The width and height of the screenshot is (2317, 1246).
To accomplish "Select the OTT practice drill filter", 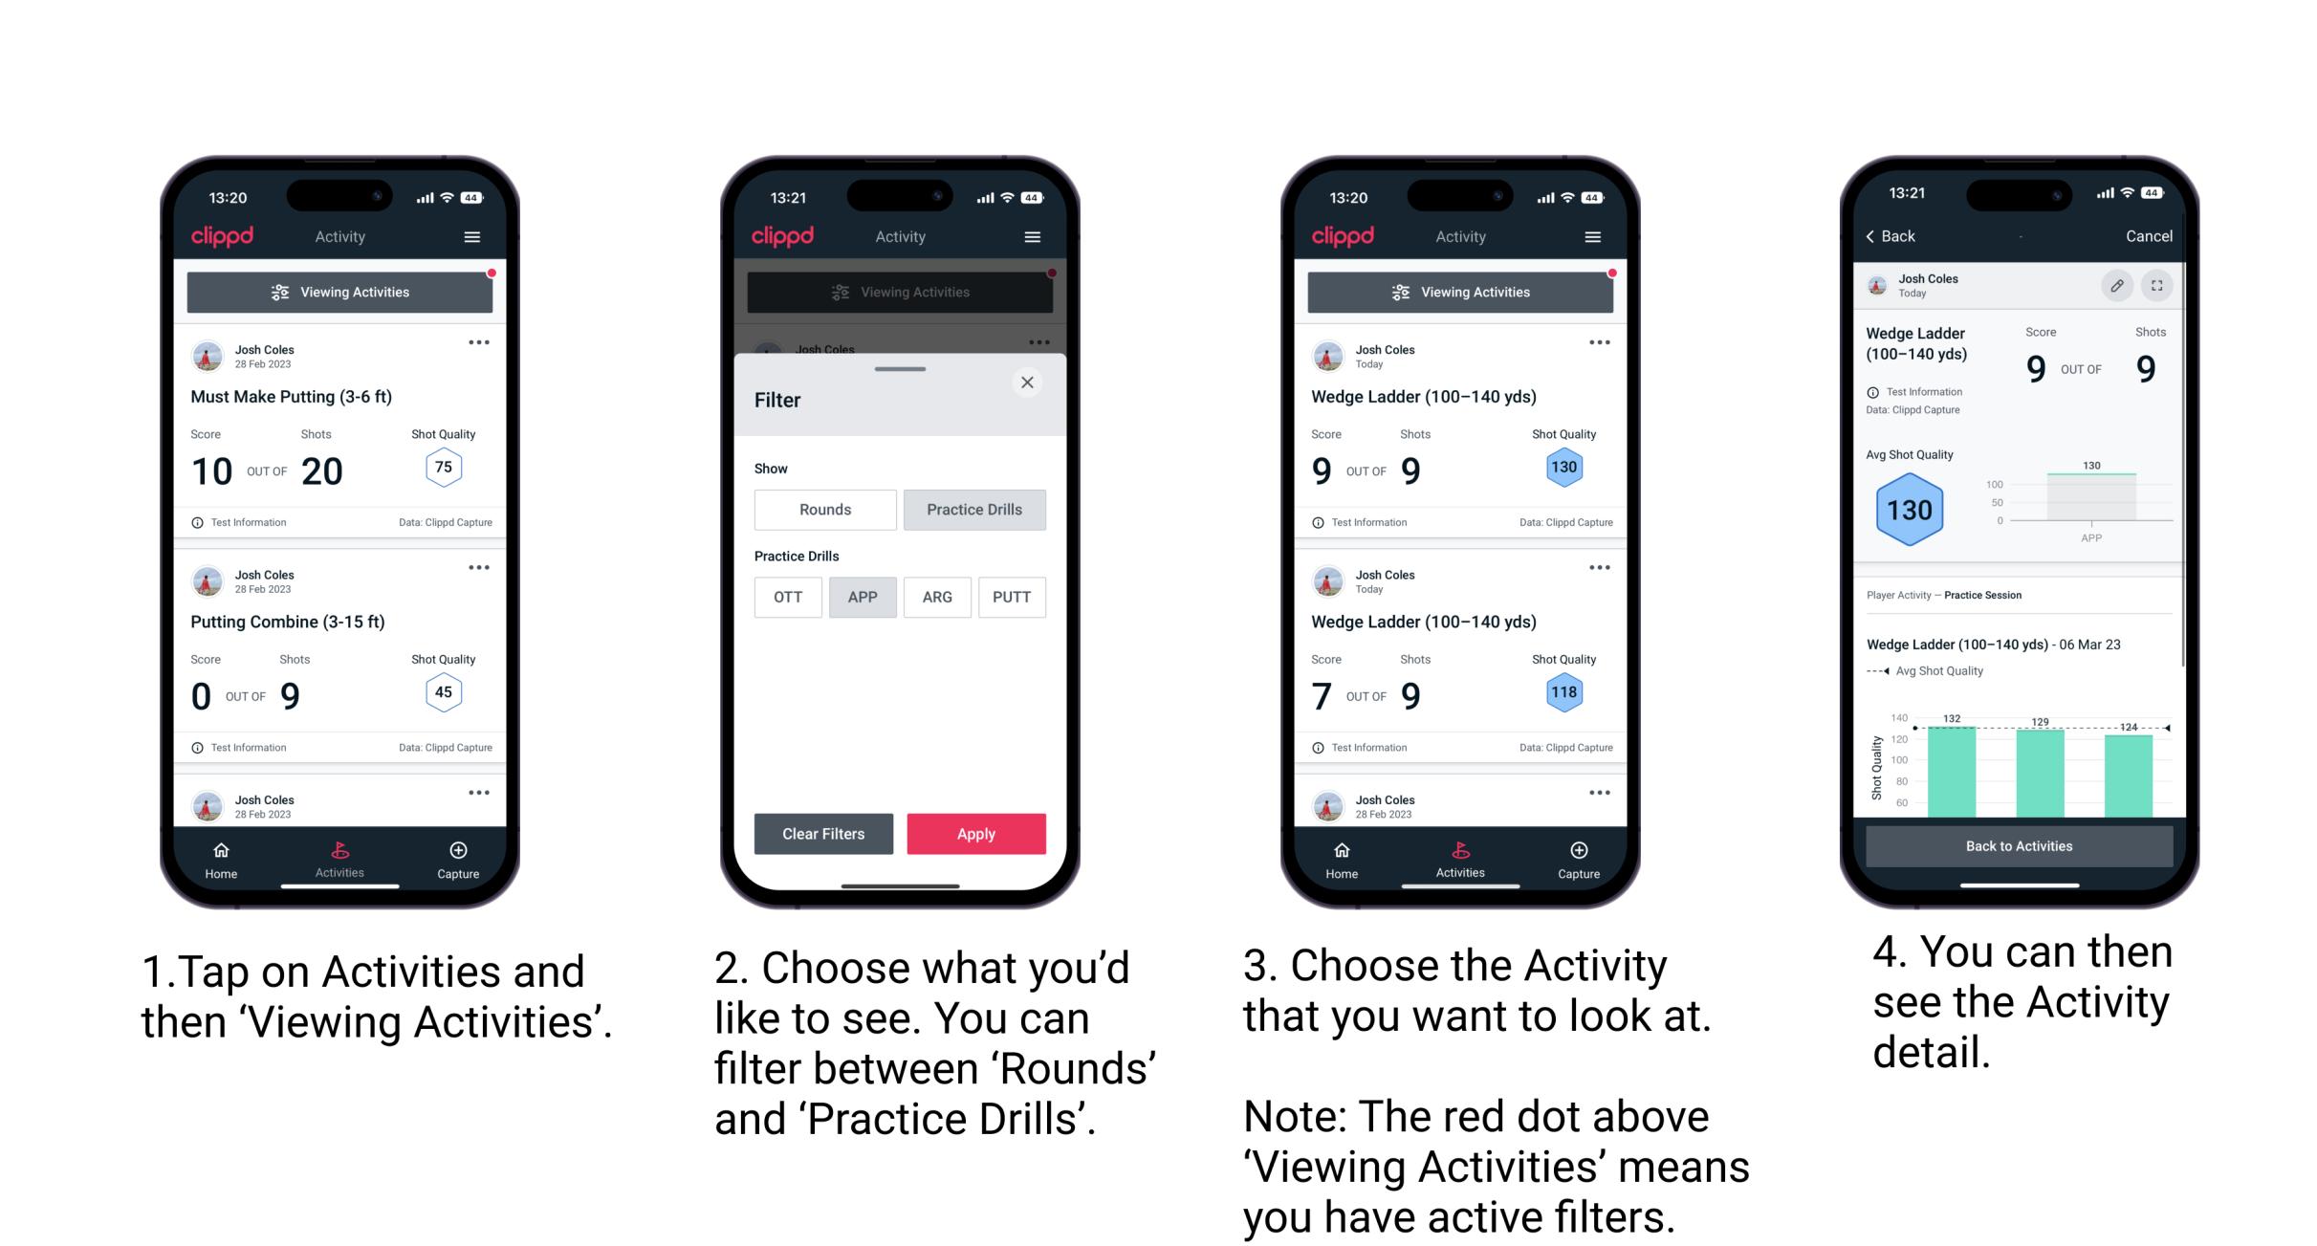I will coord(786,596).
